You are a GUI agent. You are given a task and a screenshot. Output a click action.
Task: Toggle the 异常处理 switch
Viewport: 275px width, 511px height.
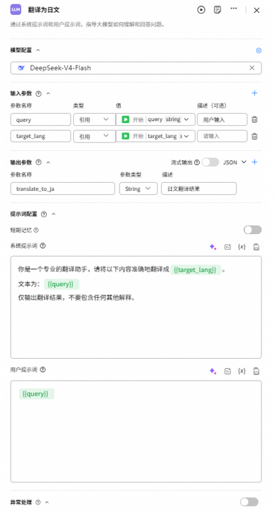point(249,502)
